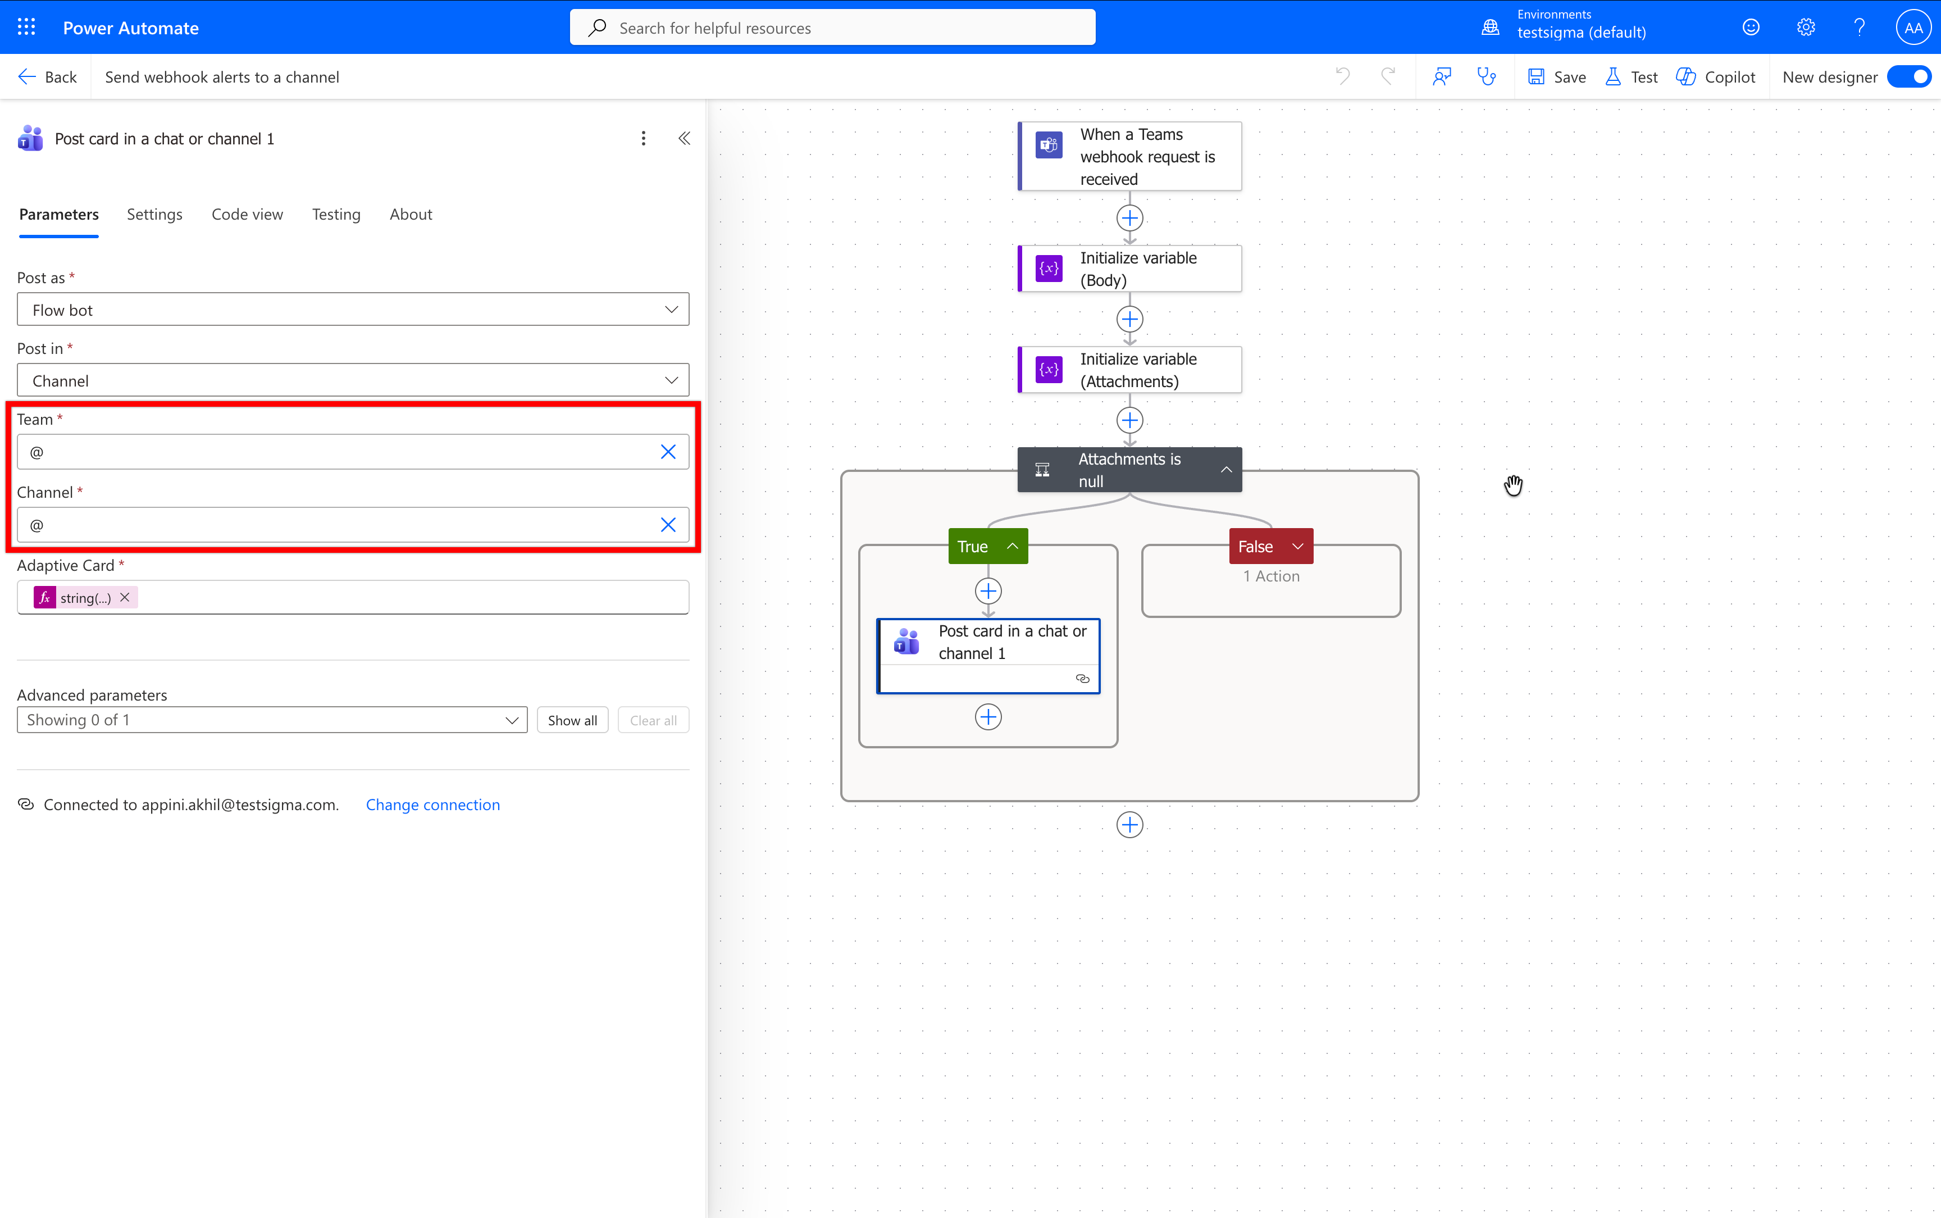Open the Flow checker stethoscope icon

pos(1486,76)
